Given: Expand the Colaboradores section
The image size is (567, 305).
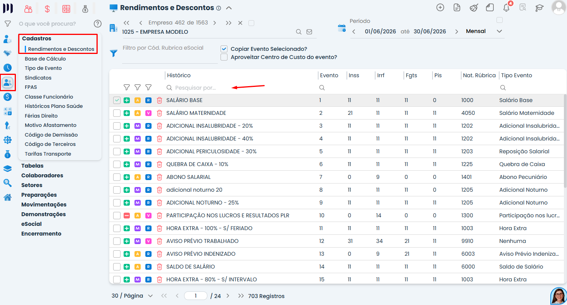Looking at the screenshot, I should click(42, 175).
